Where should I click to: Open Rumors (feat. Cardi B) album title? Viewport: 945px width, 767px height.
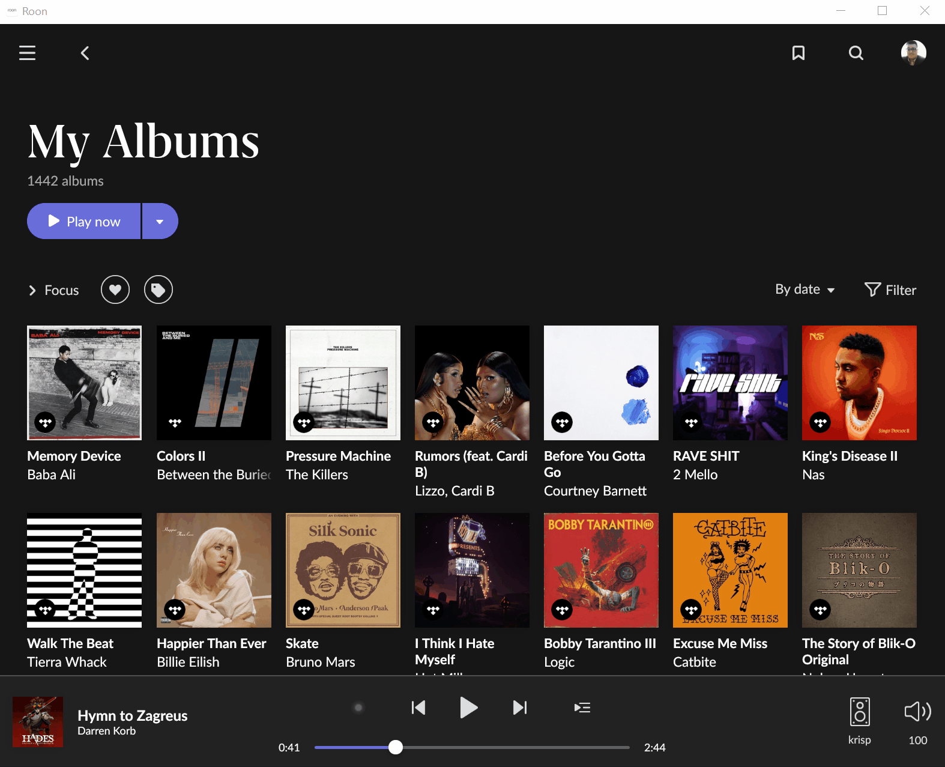pyautogui.click(x=471, y=464)
